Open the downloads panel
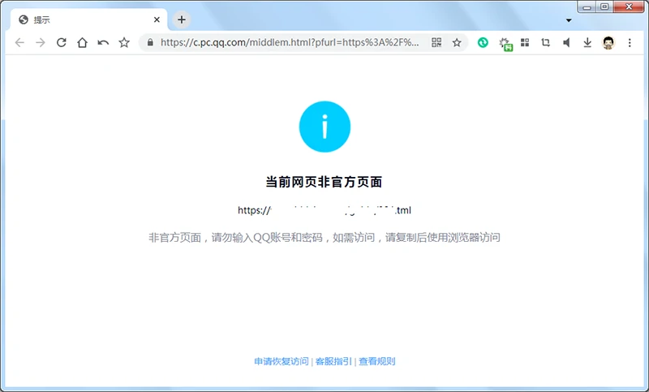The width and height of the screenshot is (649, 392). tap(587, 43)
